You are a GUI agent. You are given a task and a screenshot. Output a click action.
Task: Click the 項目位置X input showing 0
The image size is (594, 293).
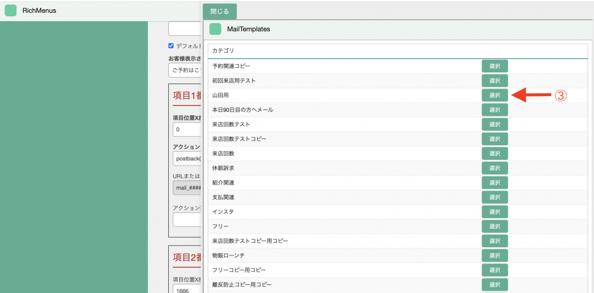click(186, 129)
